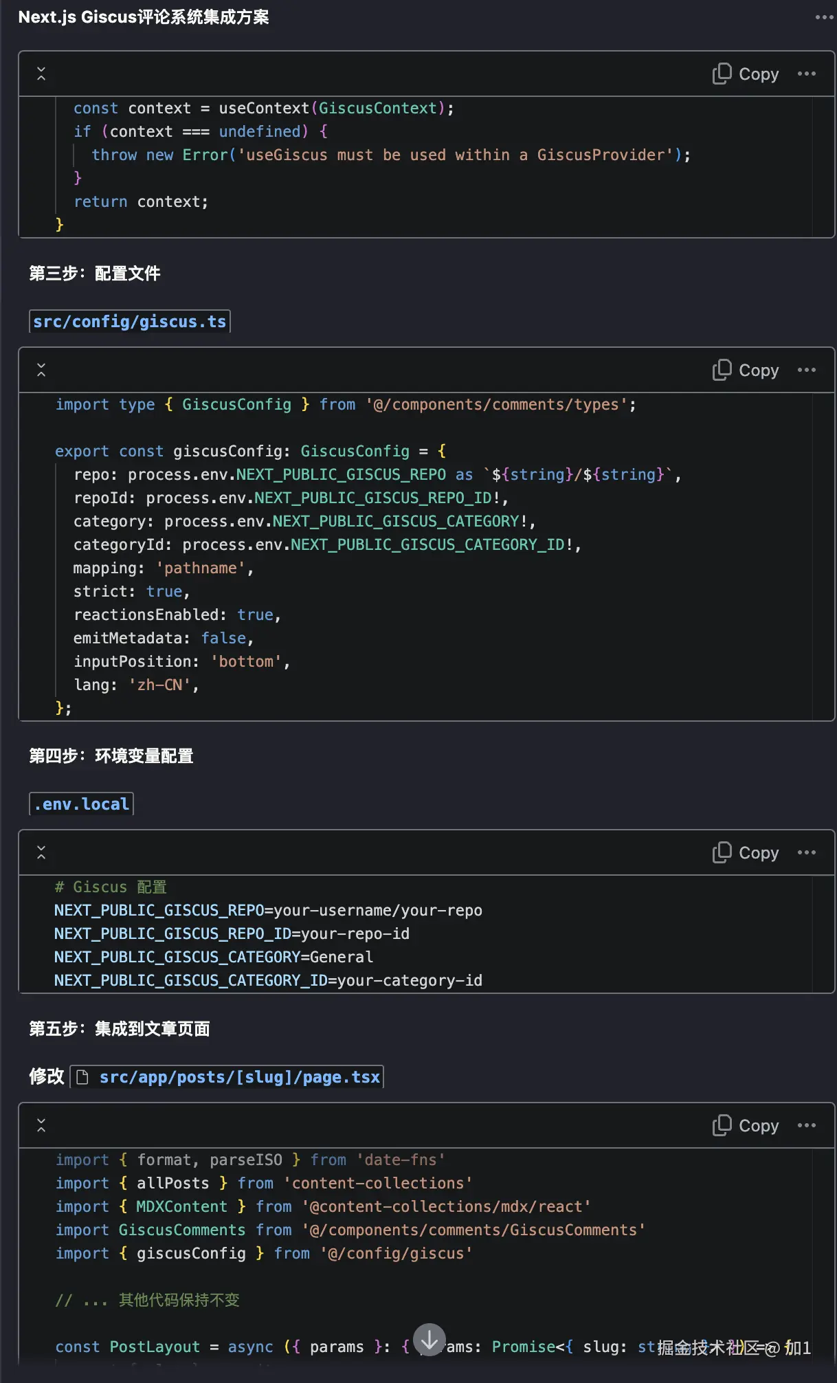Open the .env.local file link
Screen dimensions: 837x1383
click(81, 804)
